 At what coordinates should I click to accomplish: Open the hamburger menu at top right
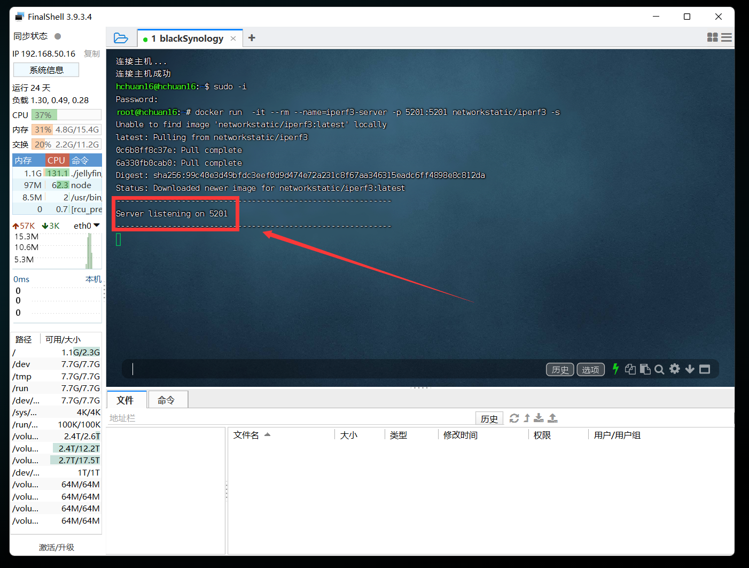727,37
